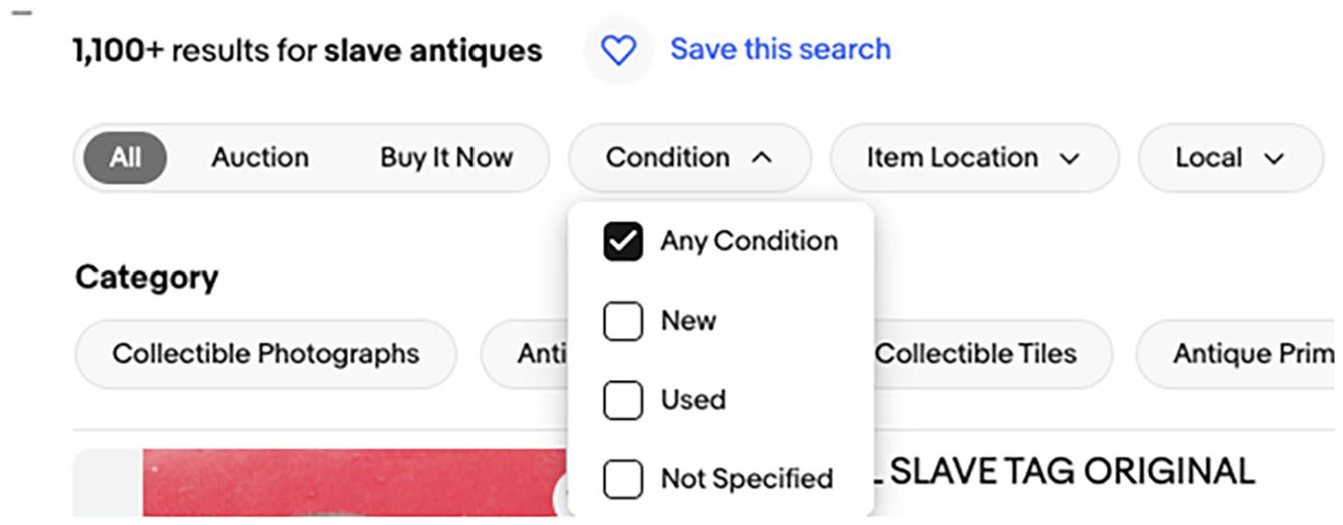Check the New condition checkbox
The image size is (1343, 525).
tap(623, 322)
